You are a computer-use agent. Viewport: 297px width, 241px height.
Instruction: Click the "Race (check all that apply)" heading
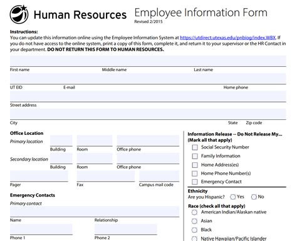[217, 206]
